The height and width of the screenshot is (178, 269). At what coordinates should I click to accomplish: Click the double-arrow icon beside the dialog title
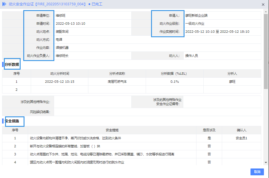pos(4,4)
